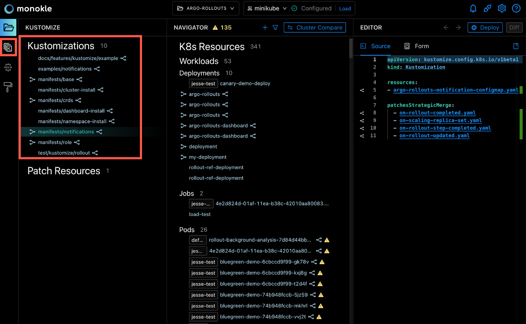Select manifests/namespace-install kustomization

(72, 121)
